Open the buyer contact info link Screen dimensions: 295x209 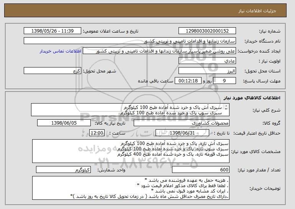point(61,51)
